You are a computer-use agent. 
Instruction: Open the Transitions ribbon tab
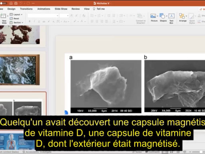coord(26,9)
